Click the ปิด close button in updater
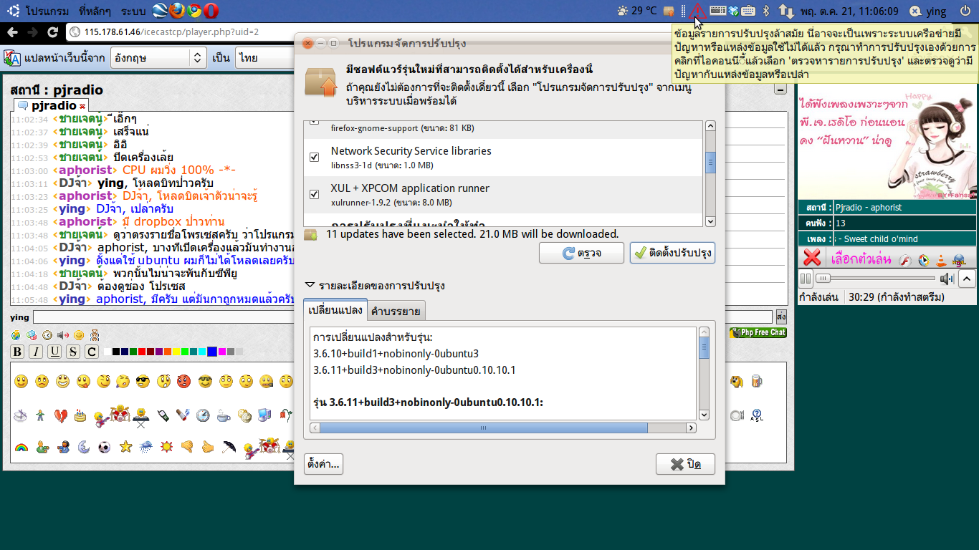This screenshot has height=550, width=979. [x=685, y=464]
